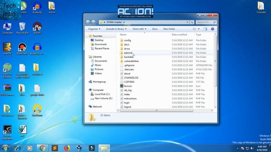This screenshot has height=152, width=271.
Task: Open the Share with dropdown
Action: point(139,29)
